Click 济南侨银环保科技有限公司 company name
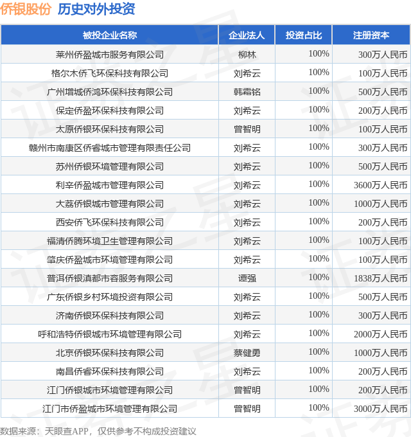Image resolution: width=411 pixels, height=437 pixels. 110,316
